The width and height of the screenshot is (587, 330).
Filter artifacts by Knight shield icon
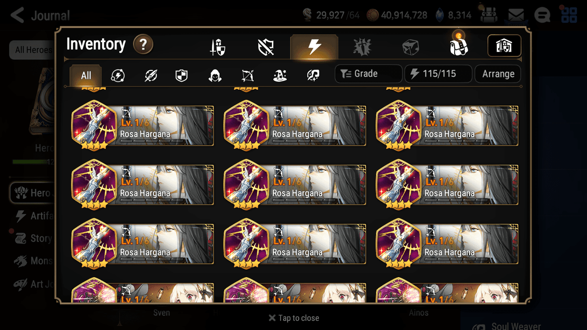tap(182, 75)
